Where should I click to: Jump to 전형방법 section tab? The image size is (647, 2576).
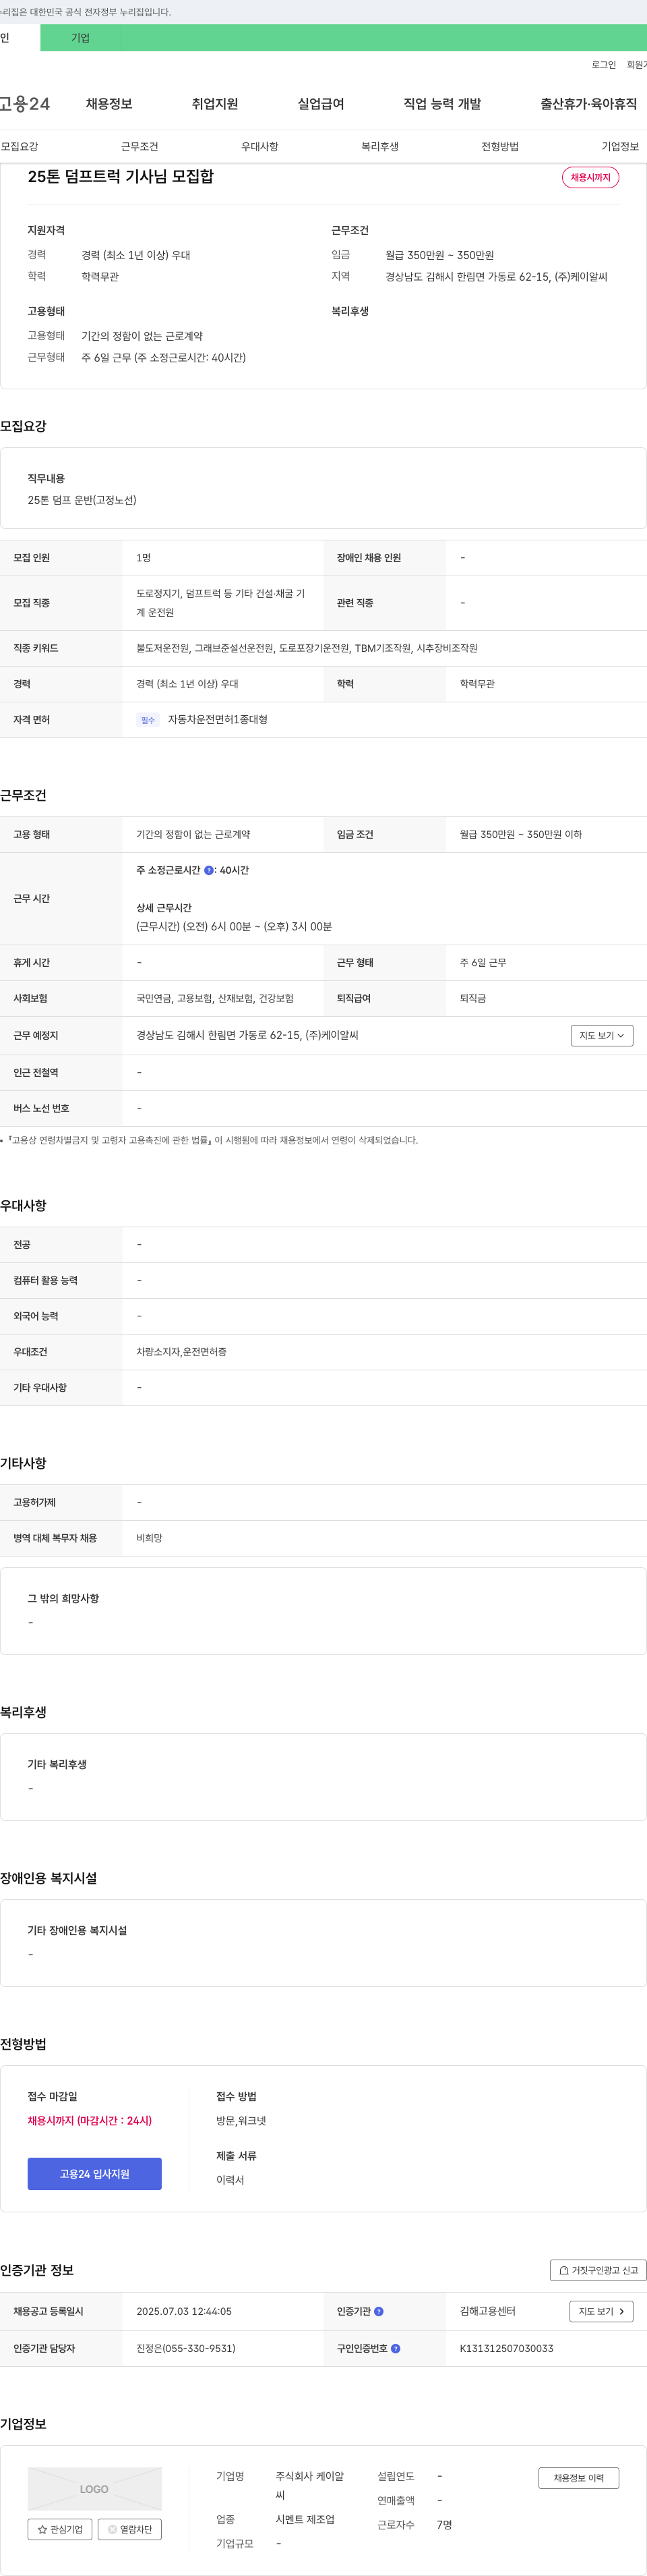click(500, 147)
